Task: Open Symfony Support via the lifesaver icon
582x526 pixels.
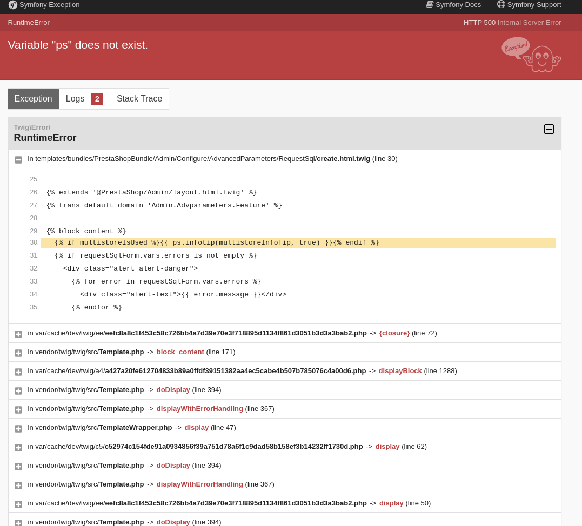Action: point(501,4)
